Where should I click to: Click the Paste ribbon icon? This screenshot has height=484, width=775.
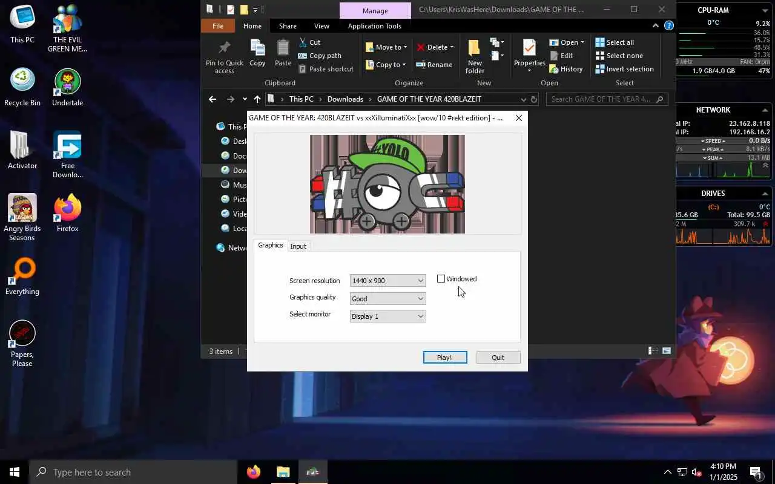pyautogui.click(x=283, y=53)
